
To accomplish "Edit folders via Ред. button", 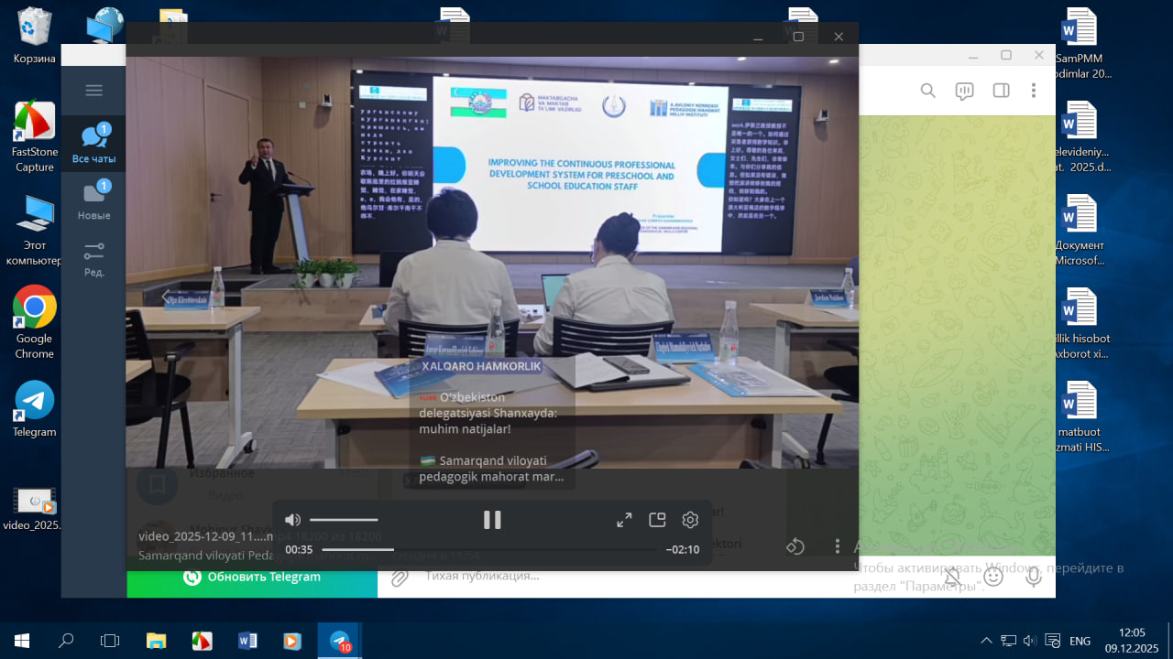I will pyautogui.click(x=93, y=258).
